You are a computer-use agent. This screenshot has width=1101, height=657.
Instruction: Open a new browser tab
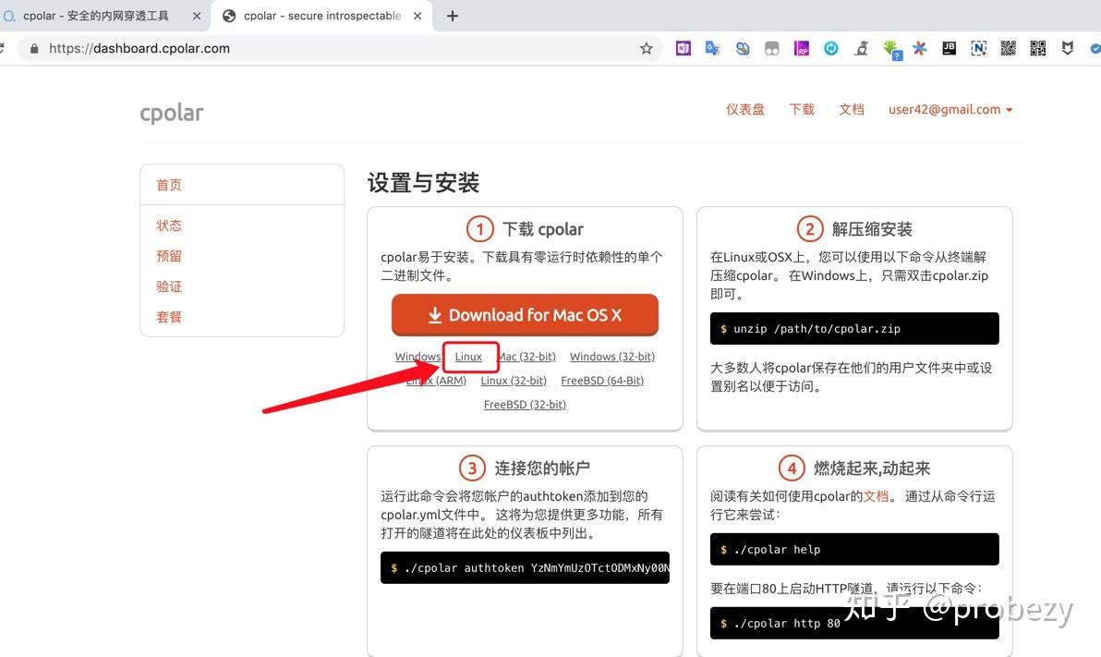[452, 15]
